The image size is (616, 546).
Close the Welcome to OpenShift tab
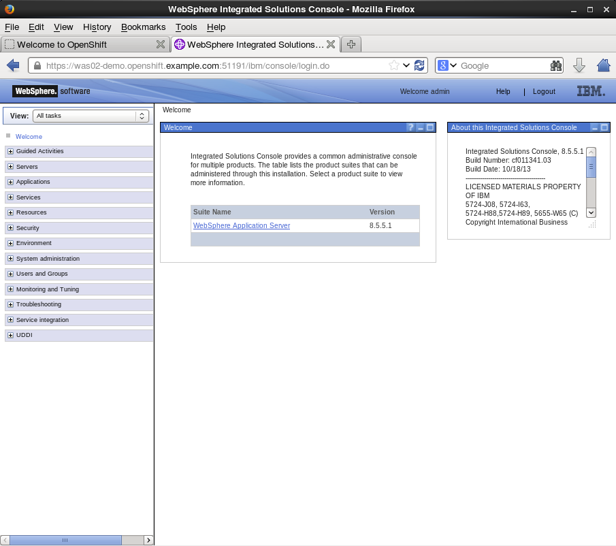click(160, 44)
